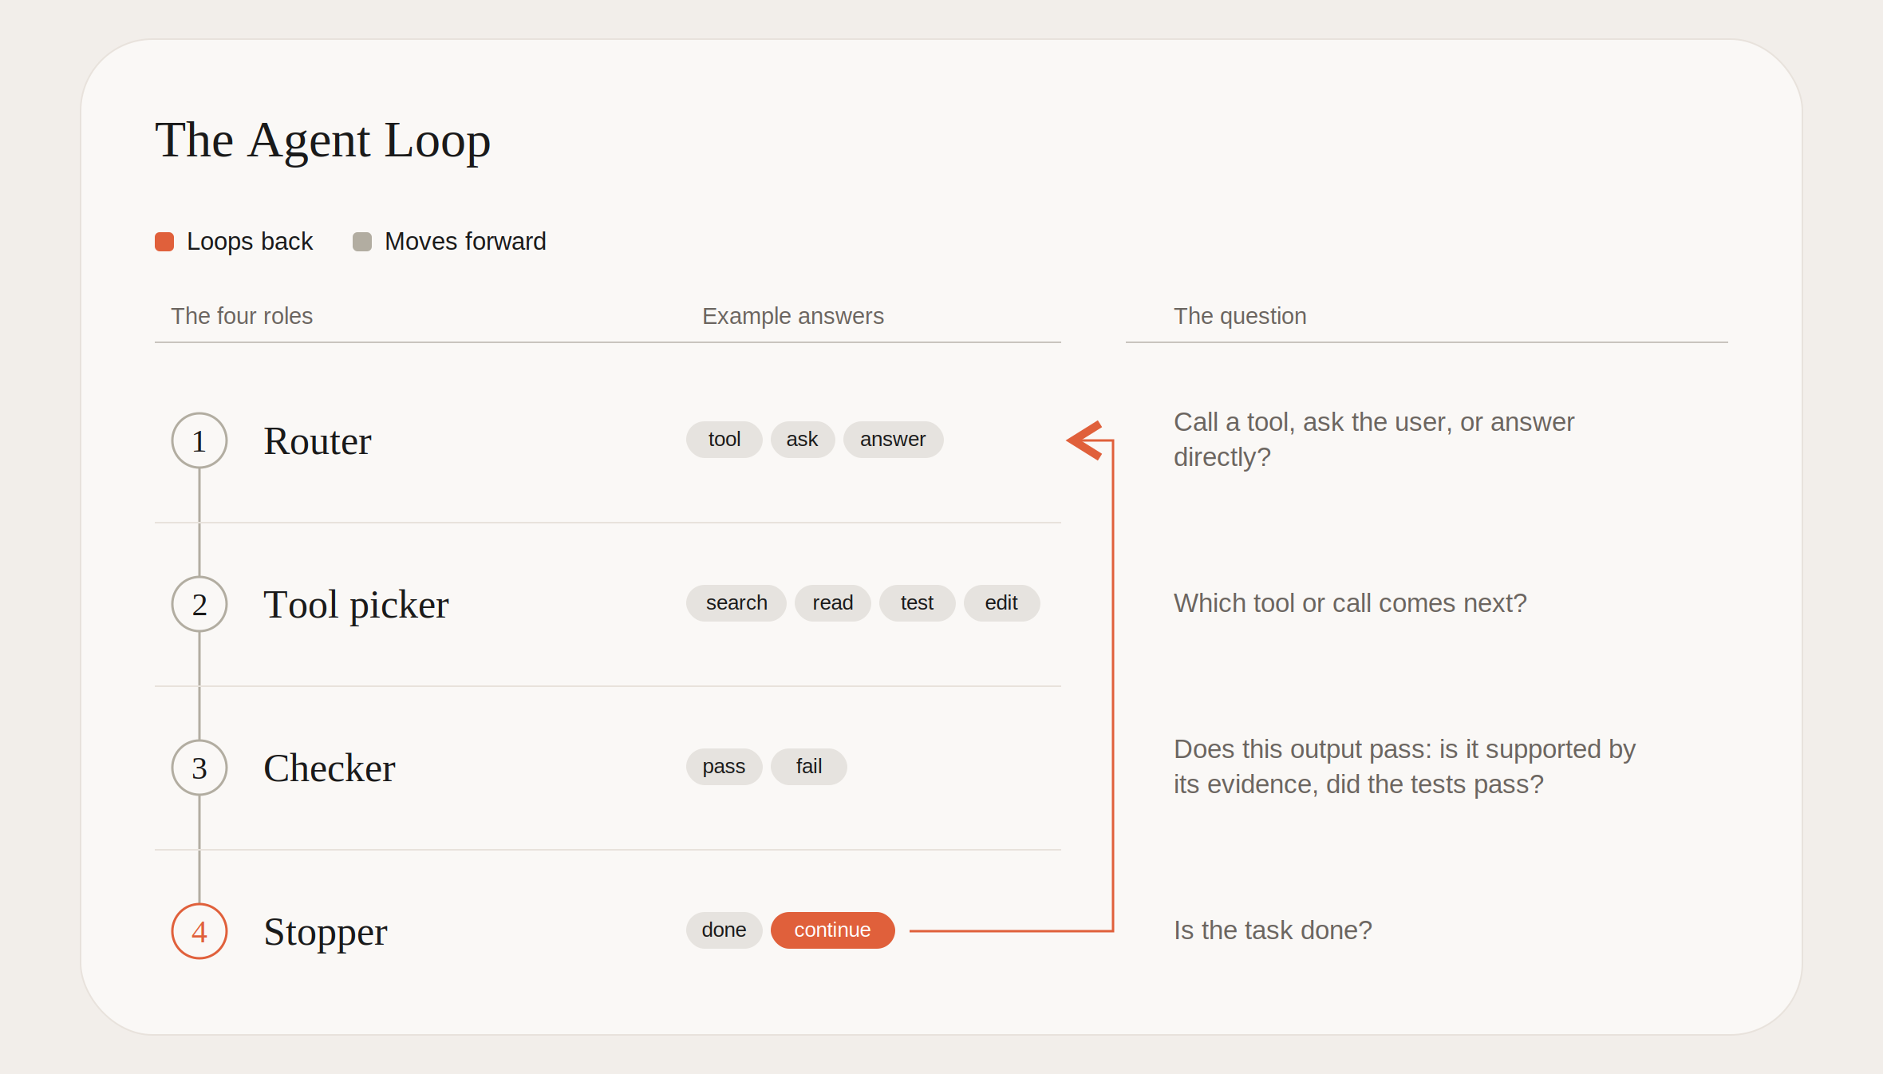Click the step 3 circle for Checker
The image size is (1883, 1074).
point(199,768)
